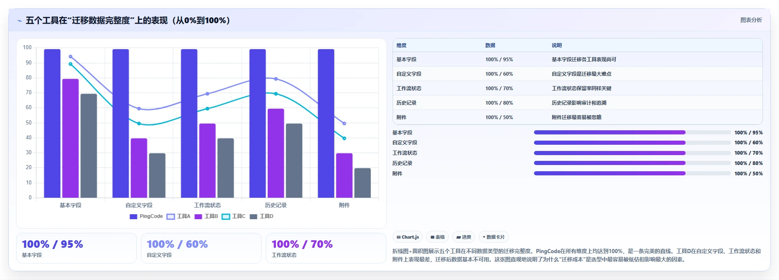The height and width of the screenshot is (280, 779).
Task: Click the 工具D bar for 工作流状态
Action: pyautogui.click(x=226, y=168)
